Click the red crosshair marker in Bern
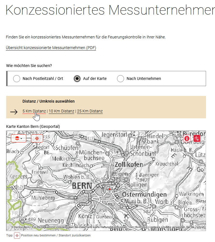Viewport: 215px width, 242px height. click(x=110, y=189)
